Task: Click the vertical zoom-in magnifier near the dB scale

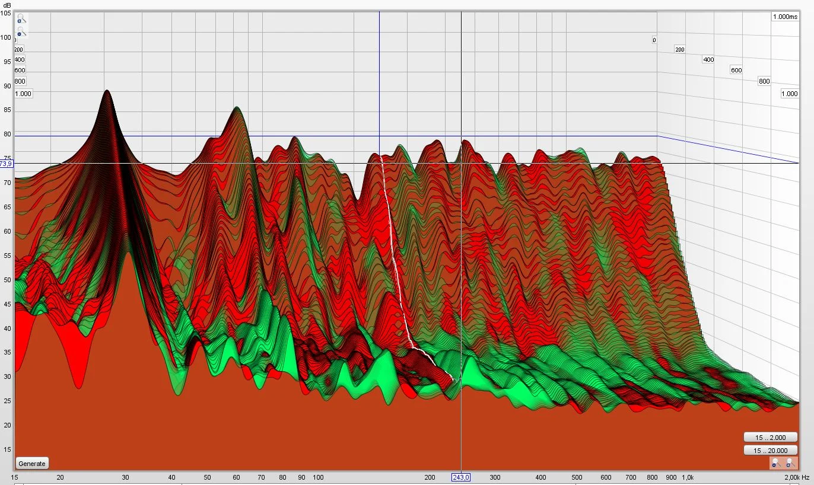Action: 21,19
